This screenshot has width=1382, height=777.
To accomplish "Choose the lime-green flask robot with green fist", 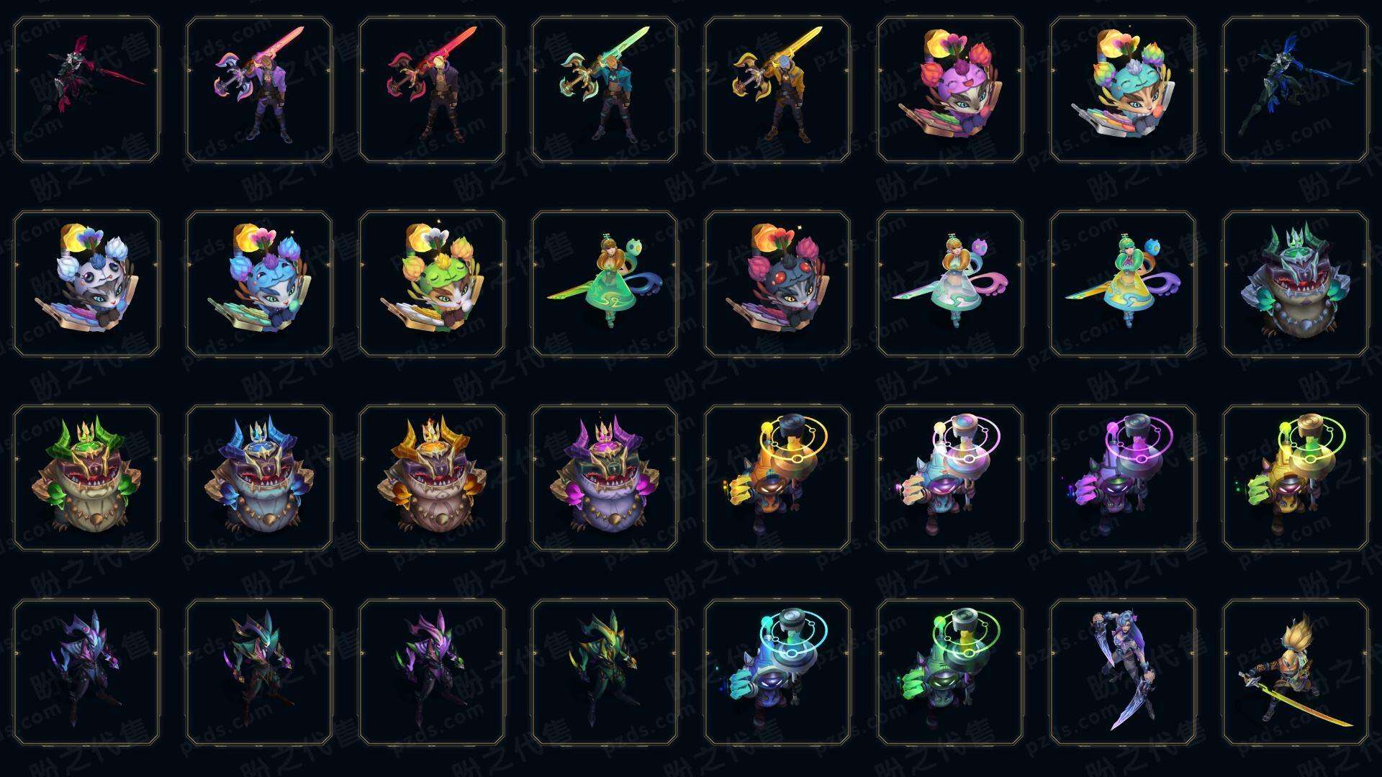I will point(1296,478).
